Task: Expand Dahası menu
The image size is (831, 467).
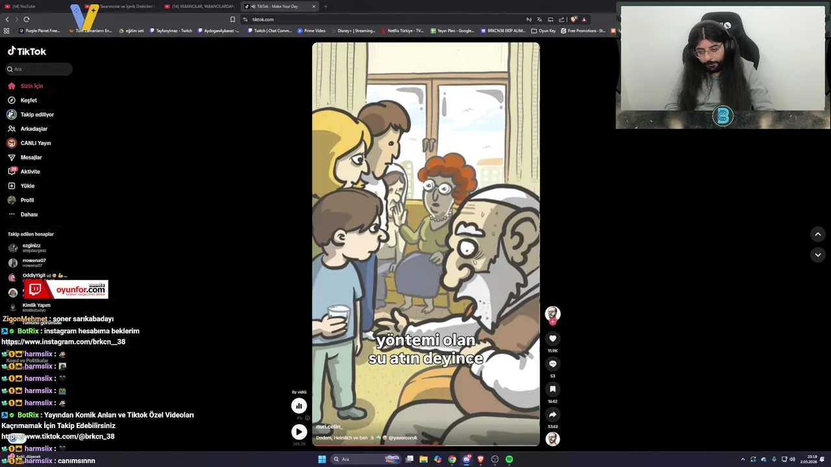Action: click(x=23, y=214)
